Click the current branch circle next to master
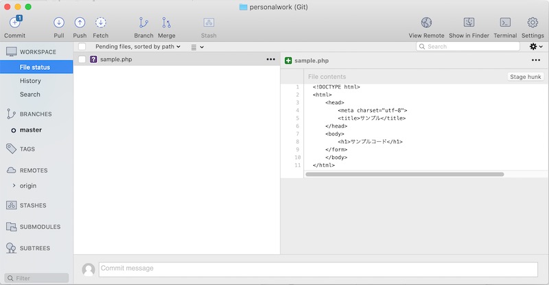This screenshot has width=549, height=285. click(13, 130)
